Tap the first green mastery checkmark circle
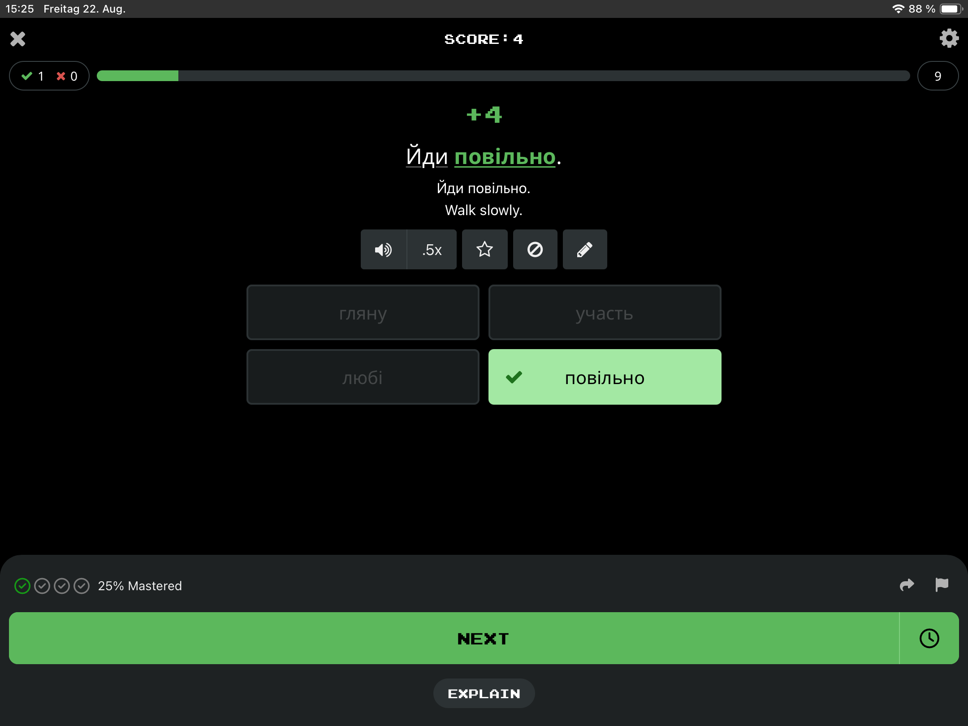This screenshot has width=968, height=726. pyautogui.click(x=22, y=586)
